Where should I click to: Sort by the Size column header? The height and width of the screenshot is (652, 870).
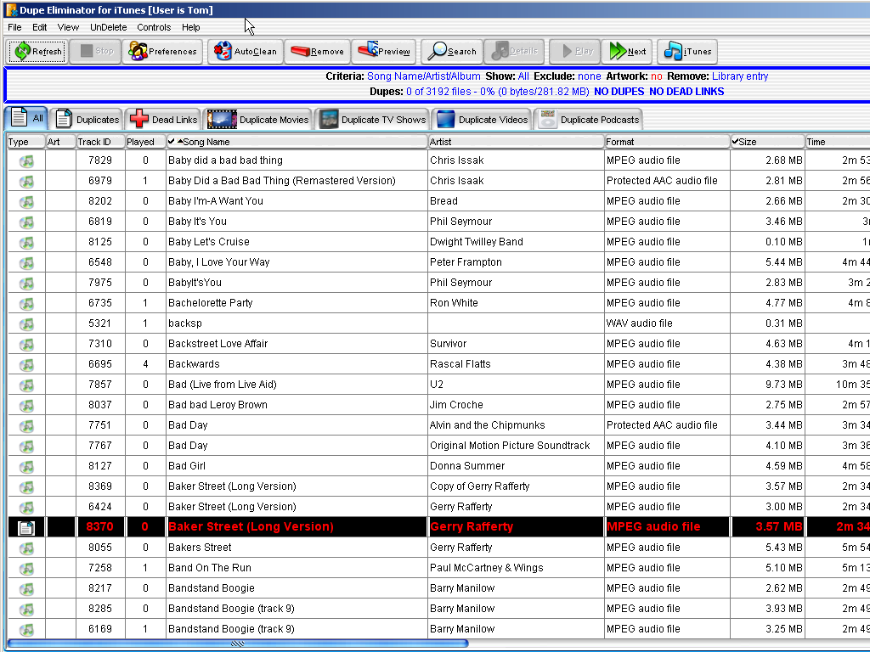[765, 141]
